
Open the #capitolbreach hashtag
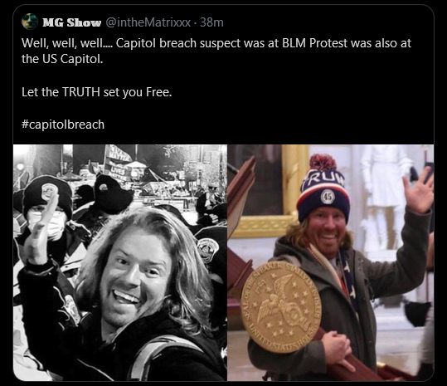pos(63,125)
